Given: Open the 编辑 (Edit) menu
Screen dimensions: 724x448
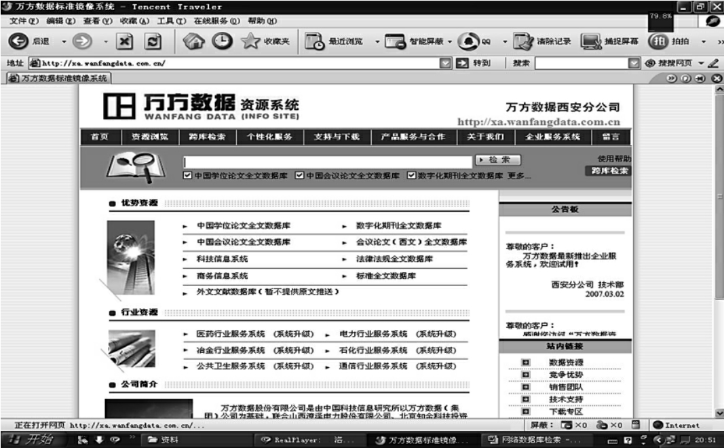Looking at the screenshot, I should click(60, 21).
